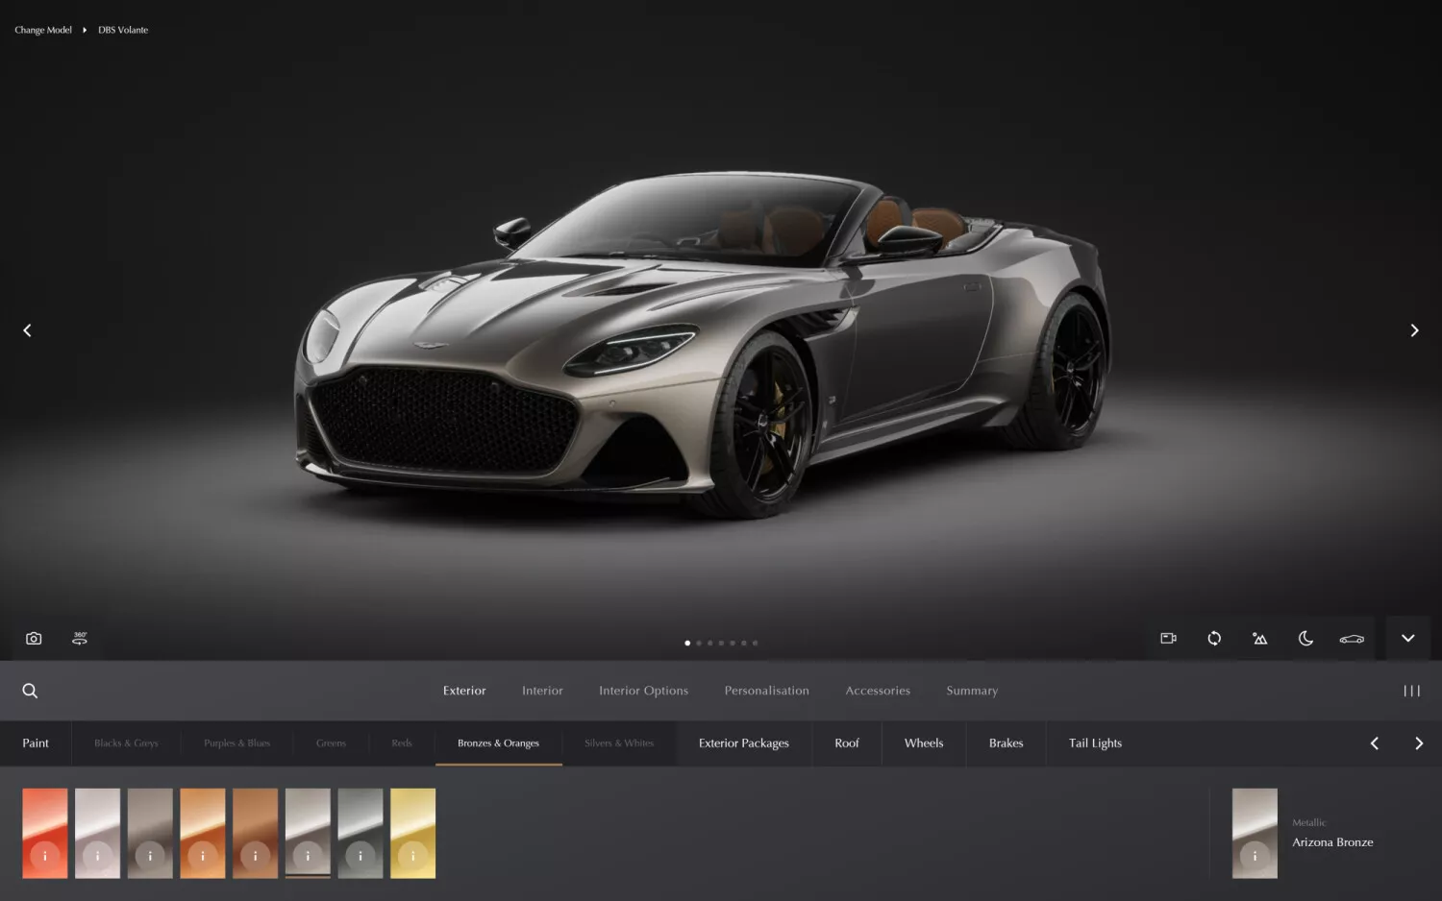The height and width of the screenshot is (901, 1442).
Task: Click the video camera view icon
Action: tap(1169, 639)
